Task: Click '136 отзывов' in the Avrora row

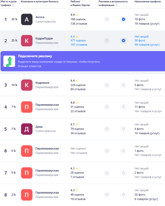Action: click(x=79, y=24)
